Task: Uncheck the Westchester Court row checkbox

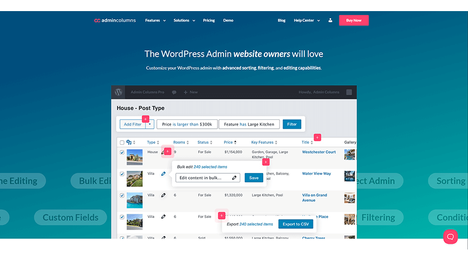Action: click(x=122, y=152)
